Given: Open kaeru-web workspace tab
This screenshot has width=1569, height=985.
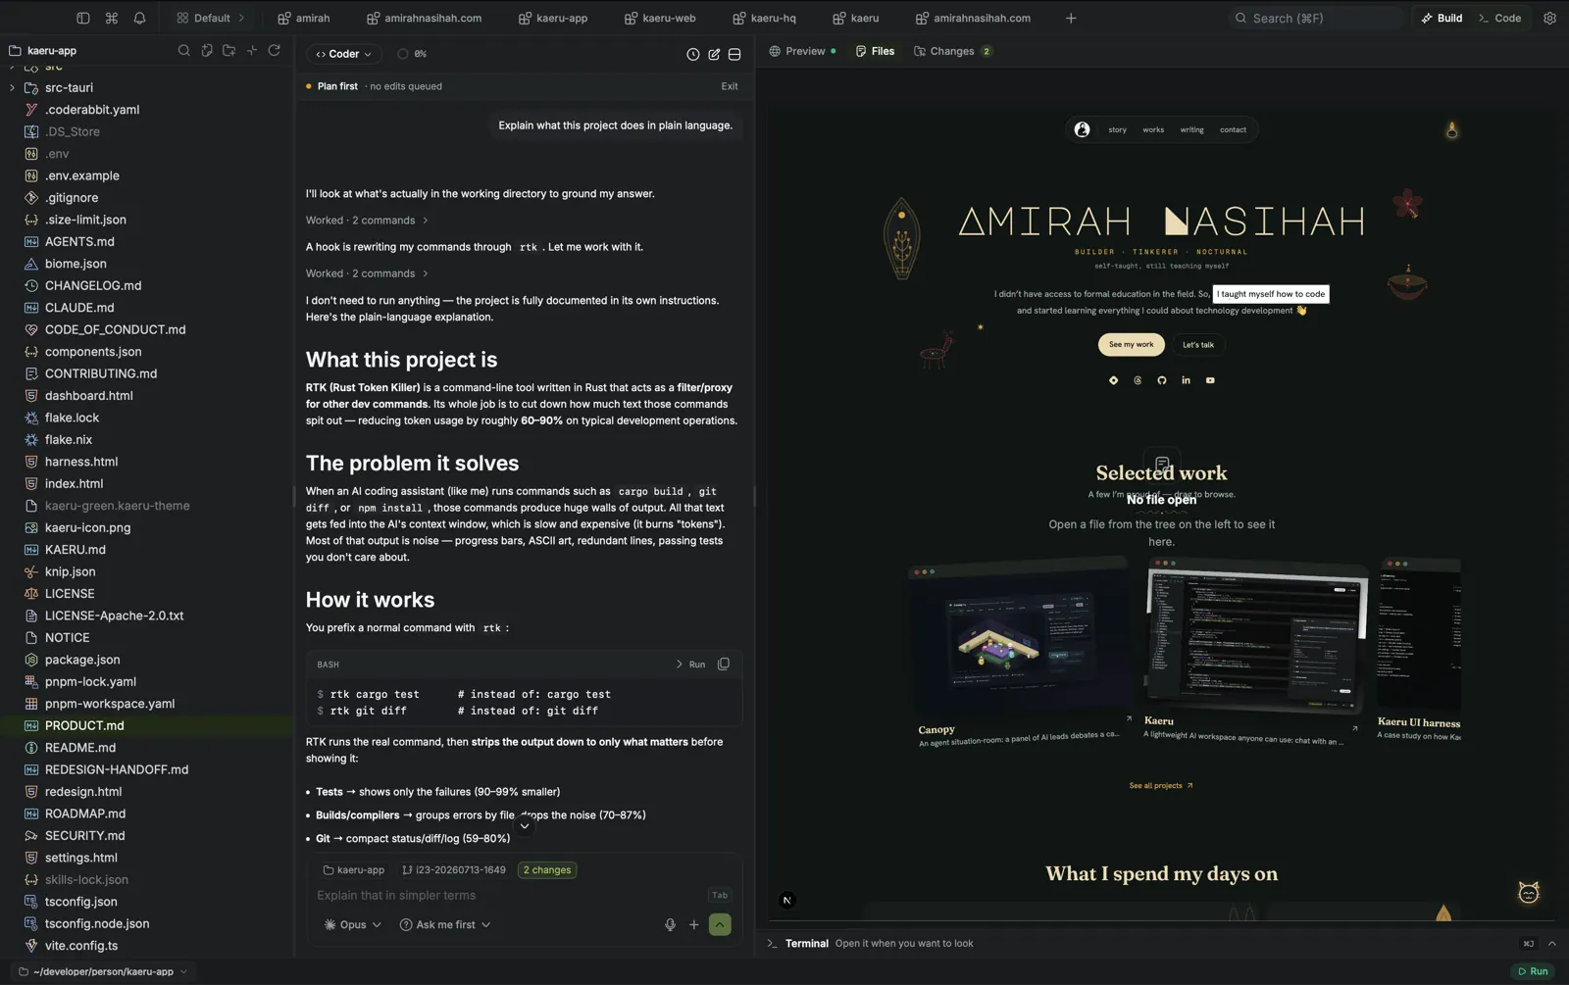Looking at the screenshot, I should 660,18.
